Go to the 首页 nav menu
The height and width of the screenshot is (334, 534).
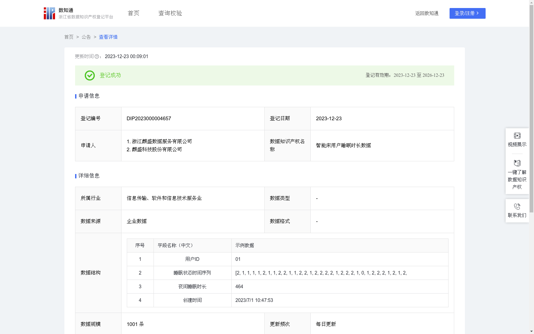133,13
